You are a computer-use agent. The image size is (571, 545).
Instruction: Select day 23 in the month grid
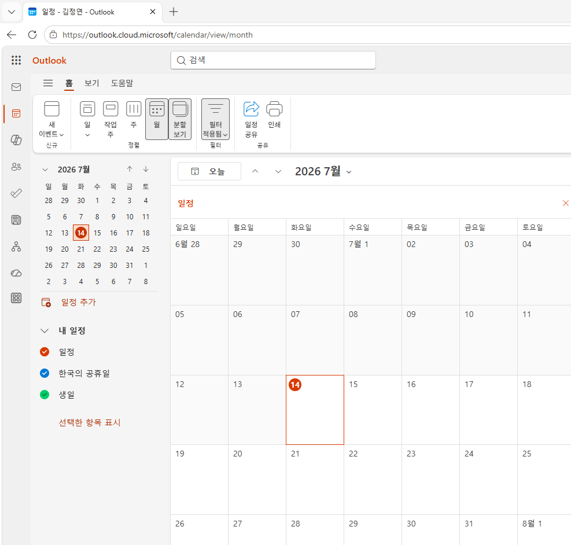[x=430, y=480]
